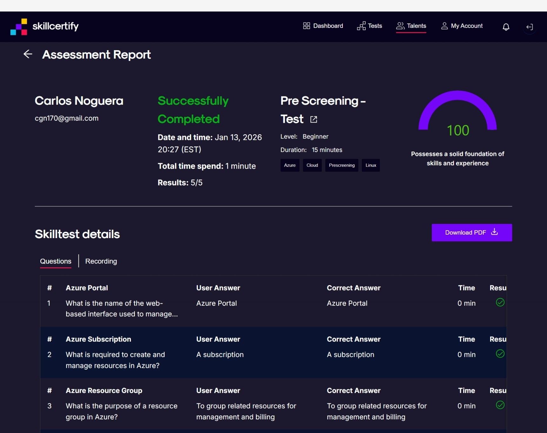547x433 pixels.
Task: Click the result checkmark for question 2
Action: click(500, 354)
